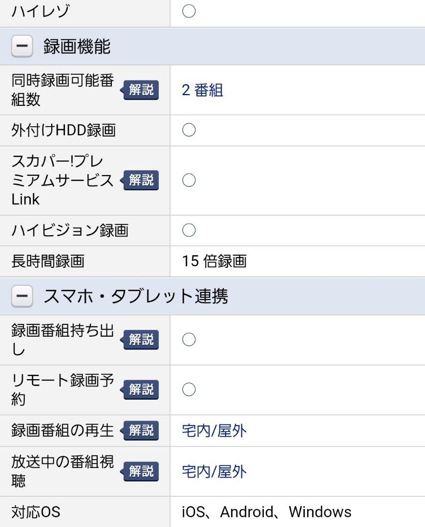The width and height of the screenshot is (425, 527).
Task: Click the 録画機能 section header text
Action: [77, 46]
